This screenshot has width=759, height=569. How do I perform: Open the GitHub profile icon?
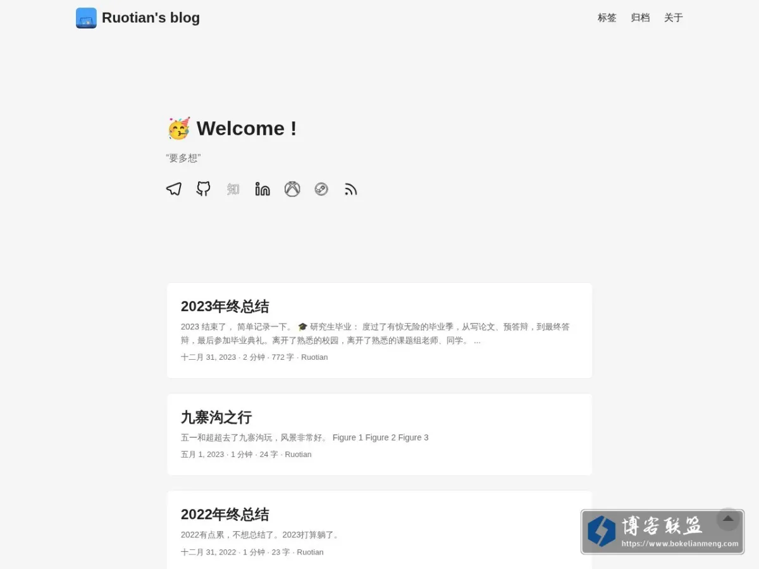[203, 189]
